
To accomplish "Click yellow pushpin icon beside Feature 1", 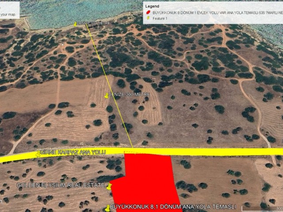I will tap(148, 19).
